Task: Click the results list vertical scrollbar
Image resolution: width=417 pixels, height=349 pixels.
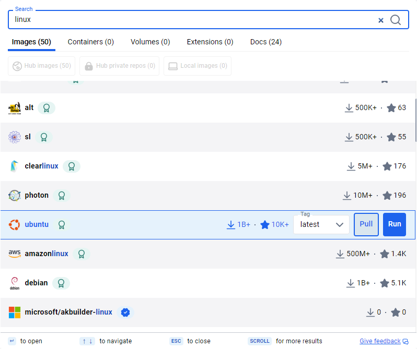Action: 415,121
